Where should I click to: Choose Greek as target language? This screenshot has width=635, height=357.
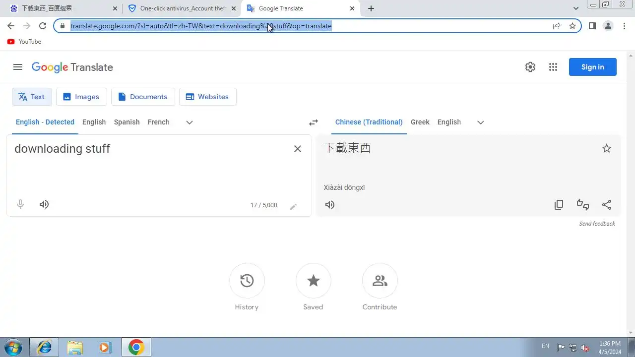tap(420, 122)
